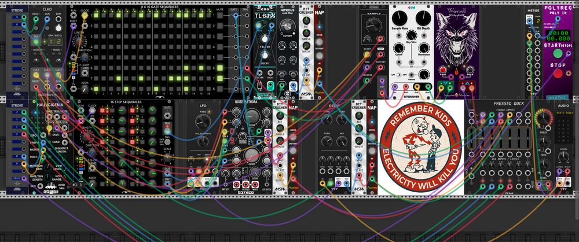Screen dimensions: 579x242
Task: Adjust the TONE knob on the Delay module
Action: (x=327, y=141)
